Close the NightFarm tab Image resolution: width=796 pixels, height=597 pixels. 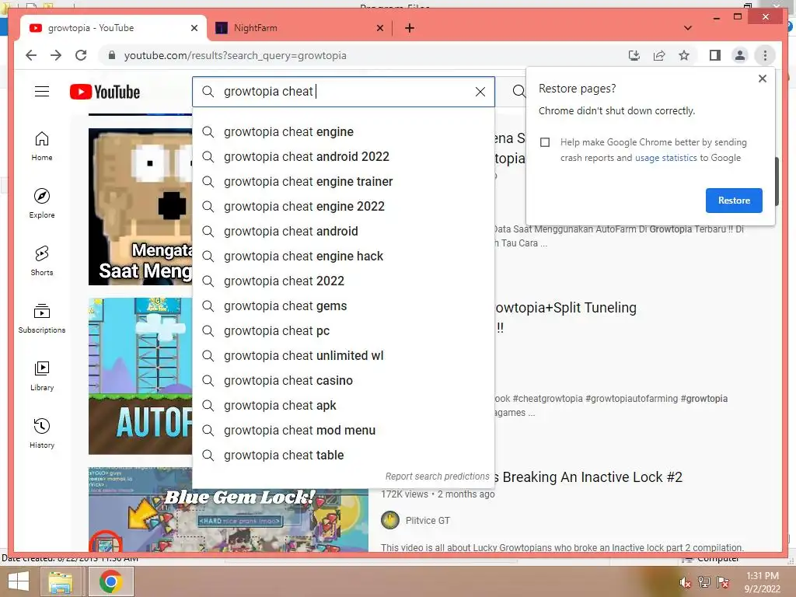(379, 28)
